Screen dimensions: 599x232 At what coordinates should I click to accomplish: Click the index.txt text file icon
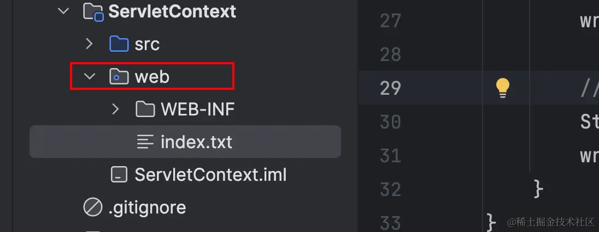[145, 142]
